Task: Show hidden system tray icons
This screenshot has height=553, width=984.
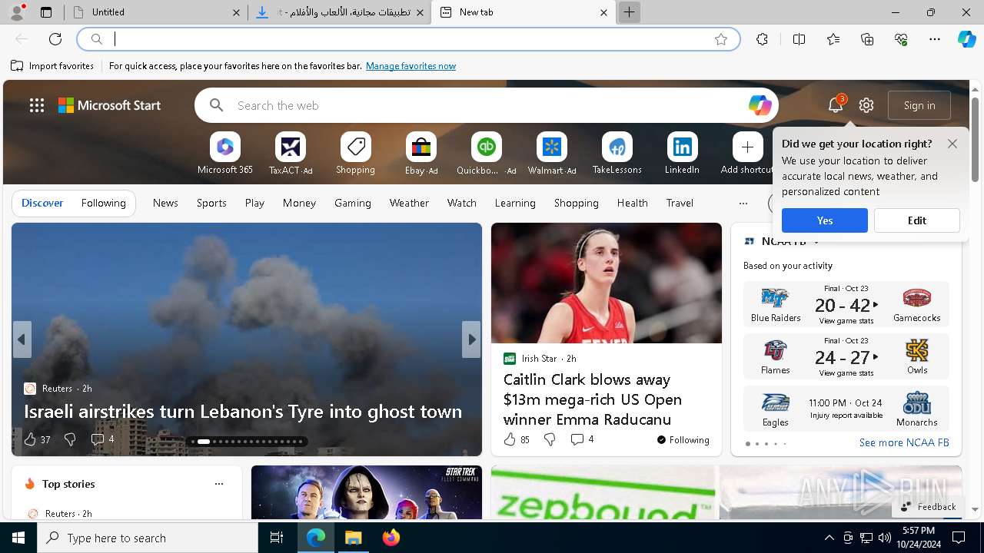Action: tap(829, 538)
